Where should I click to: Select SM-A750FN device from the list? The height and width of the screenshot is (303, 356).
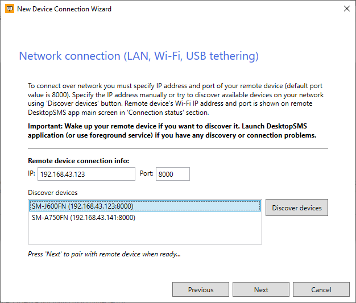click(x=84, y=217)
